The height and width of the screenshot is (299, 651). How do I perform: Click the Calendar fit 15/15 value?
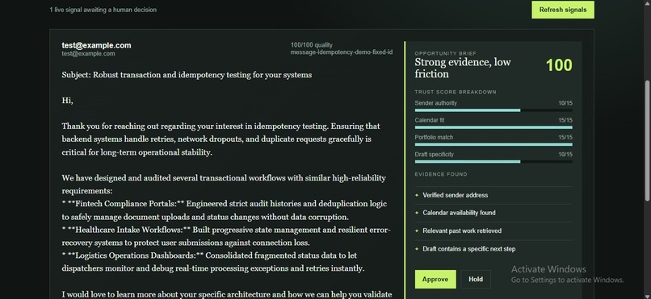[565, 120]
